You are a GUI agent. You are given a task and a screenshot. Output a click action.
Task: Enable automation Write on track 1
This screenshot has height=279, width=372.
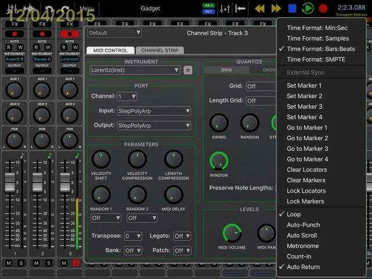tap(20, 47)
